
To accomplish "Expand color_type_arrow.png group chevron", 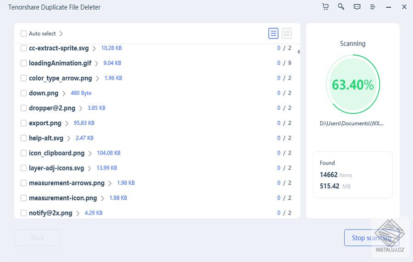I will pyautogui.click(x=97, y=79).
